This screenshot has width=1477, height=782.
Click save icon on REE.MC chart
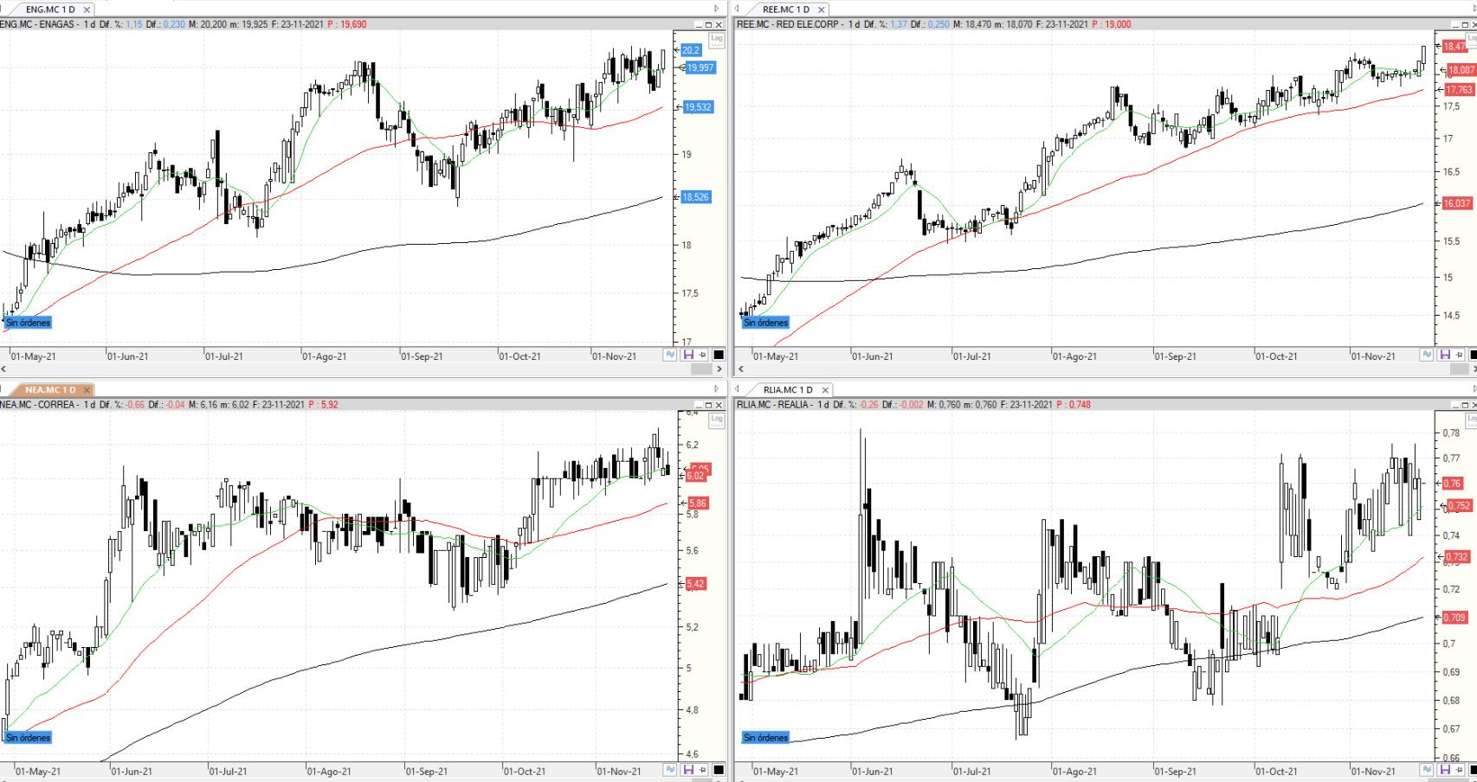(x=1444, y=355)
